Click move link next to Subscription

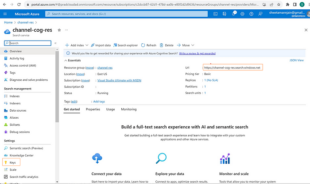(x=85, y=80)
